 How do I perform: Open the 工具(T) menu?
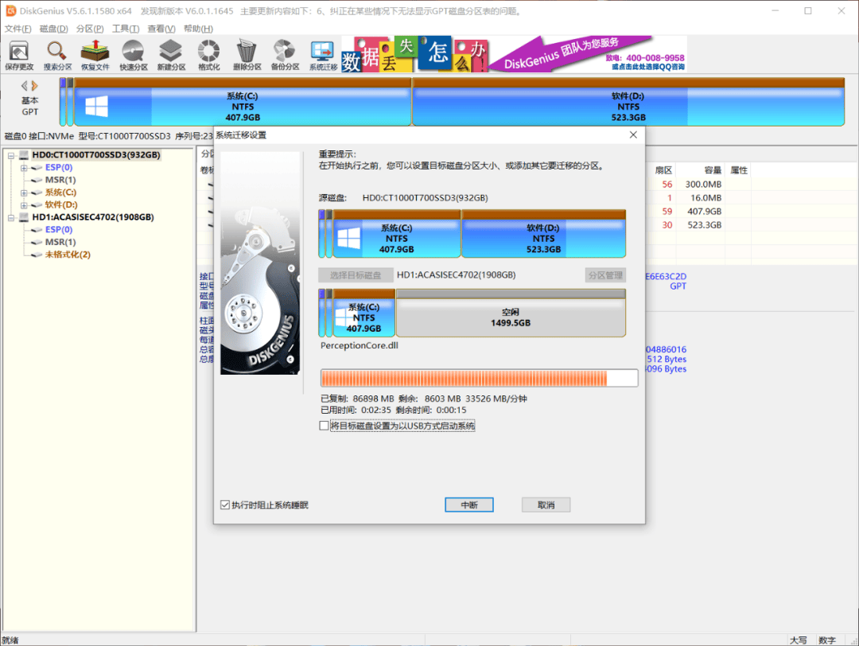coord(125,29)
